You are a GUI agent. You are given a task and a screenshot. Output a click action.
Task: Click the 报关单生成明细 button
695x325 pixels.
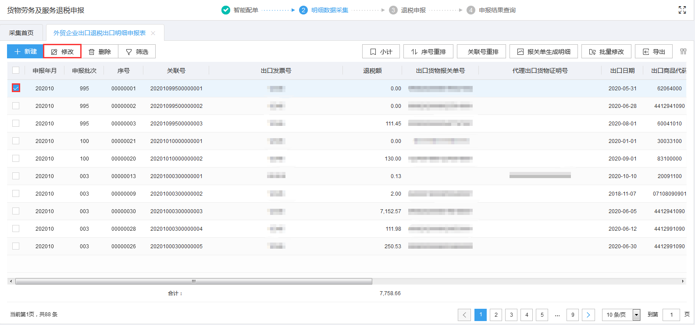coord(543,52)
